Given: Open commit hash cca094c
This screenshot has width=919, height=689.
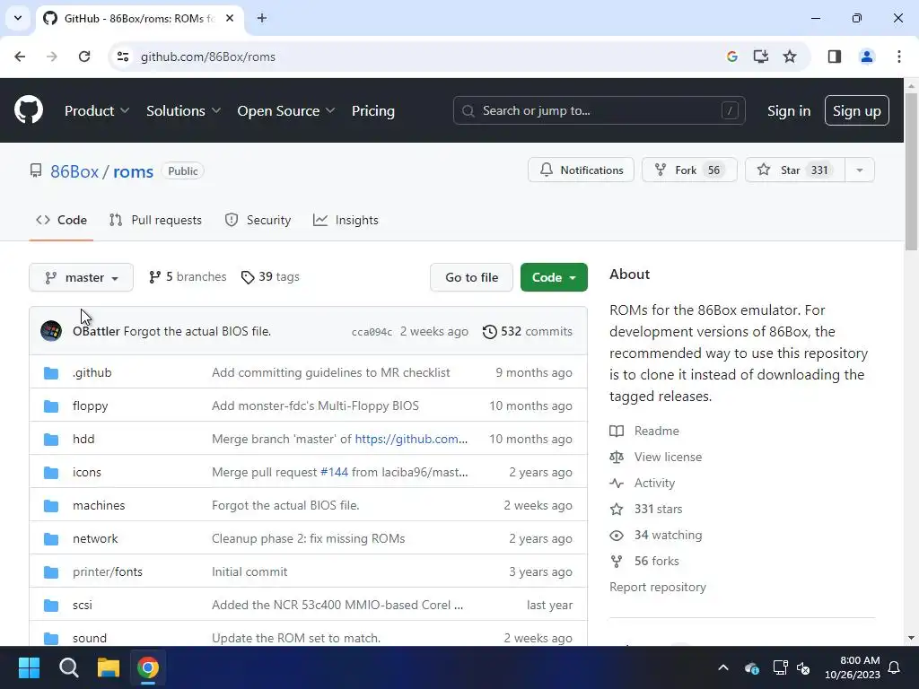Looking at the screenshot, I should tap(372, 332).
